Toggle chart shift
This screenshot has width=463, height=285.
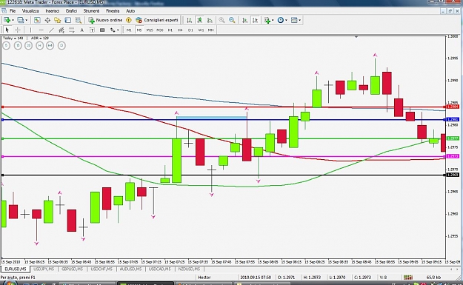(255, 20)
